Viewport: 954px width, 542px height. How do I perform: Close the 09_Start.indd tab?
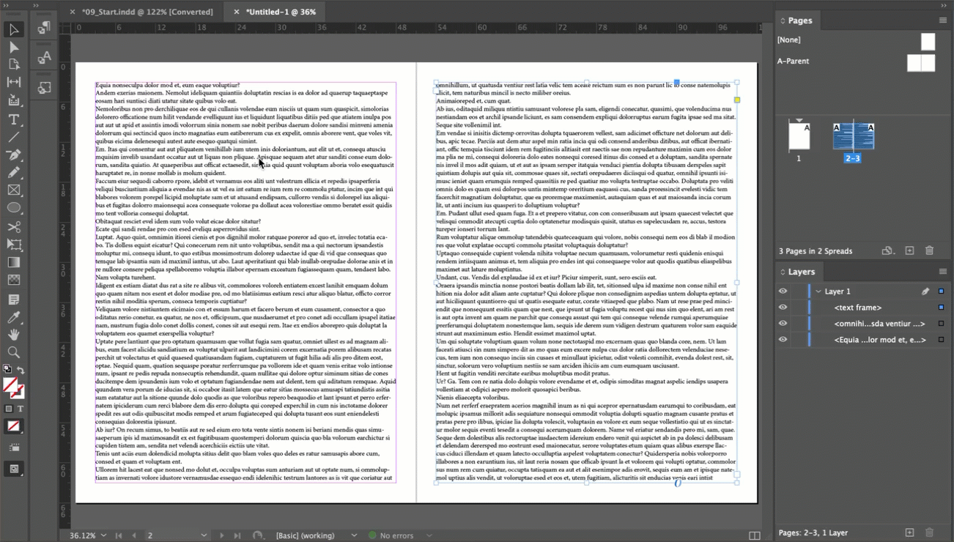(72, 12)
